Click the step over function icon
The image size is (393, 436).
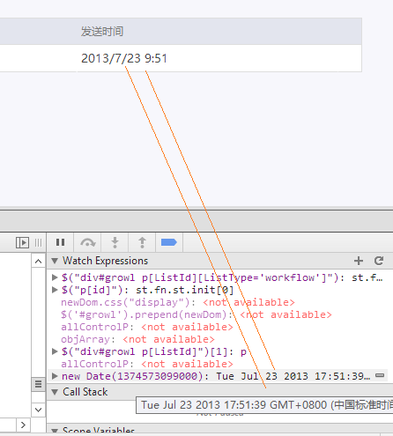click(88, 242)
